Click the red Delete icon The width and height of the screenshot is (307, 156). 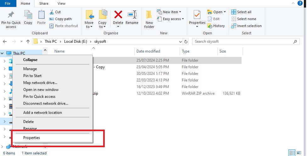[x=118, y=15]
